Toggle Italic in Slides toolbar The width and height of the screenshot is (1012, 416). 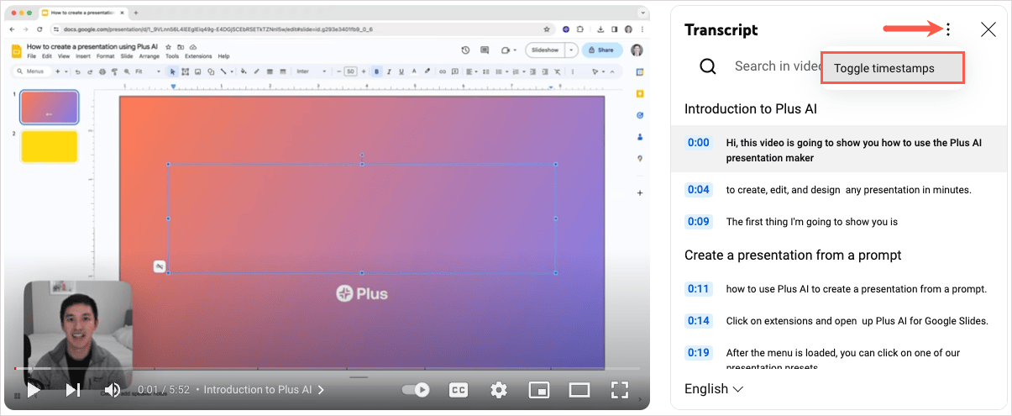click(389, 71)
